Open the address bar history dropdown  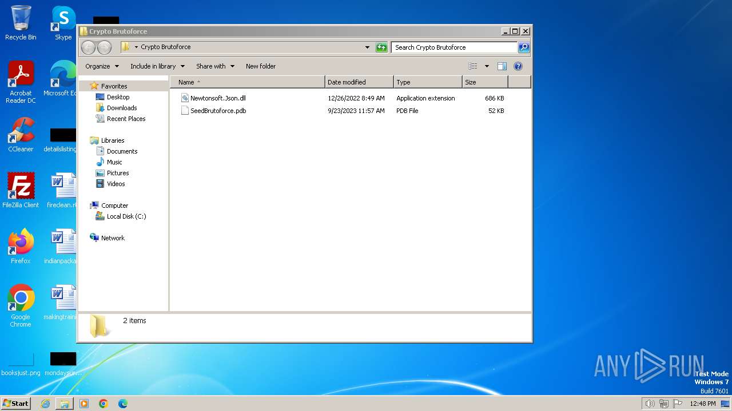point(367,47)
